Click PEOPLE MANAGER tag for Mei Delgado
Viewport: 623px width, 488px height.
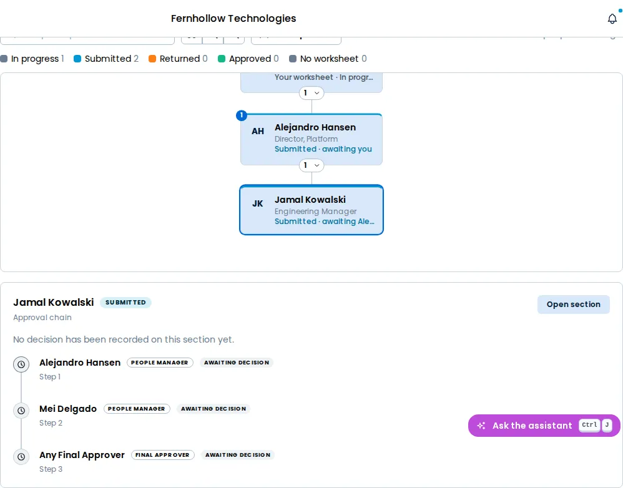[x=137, y=409]
